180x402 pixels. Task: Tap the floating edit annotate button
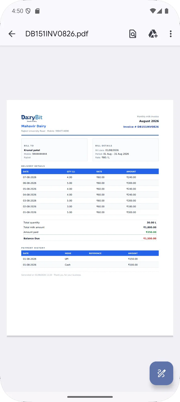click(161, 373)
